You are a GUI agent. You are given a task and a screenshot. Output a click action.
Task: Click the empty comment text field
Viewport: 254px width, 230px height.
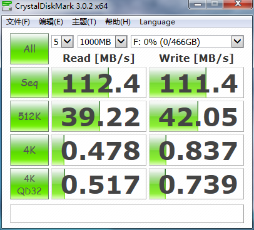click(x=127, y=214)
